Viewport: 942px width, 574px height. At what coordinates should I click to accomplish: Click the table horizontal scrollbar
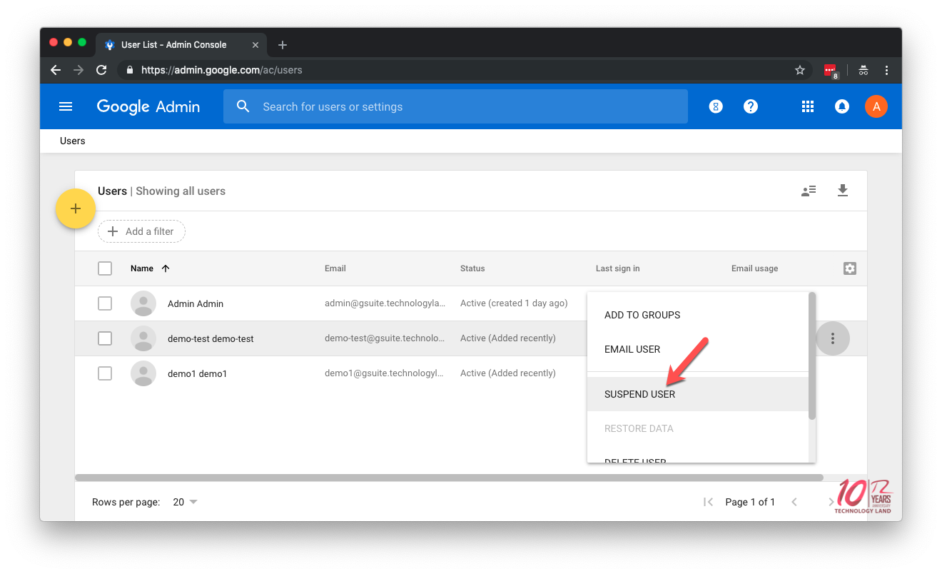tap(449, 478)
